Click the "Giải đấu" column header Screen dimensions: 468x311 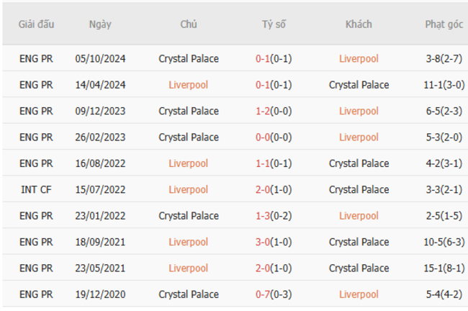(36, 24)
